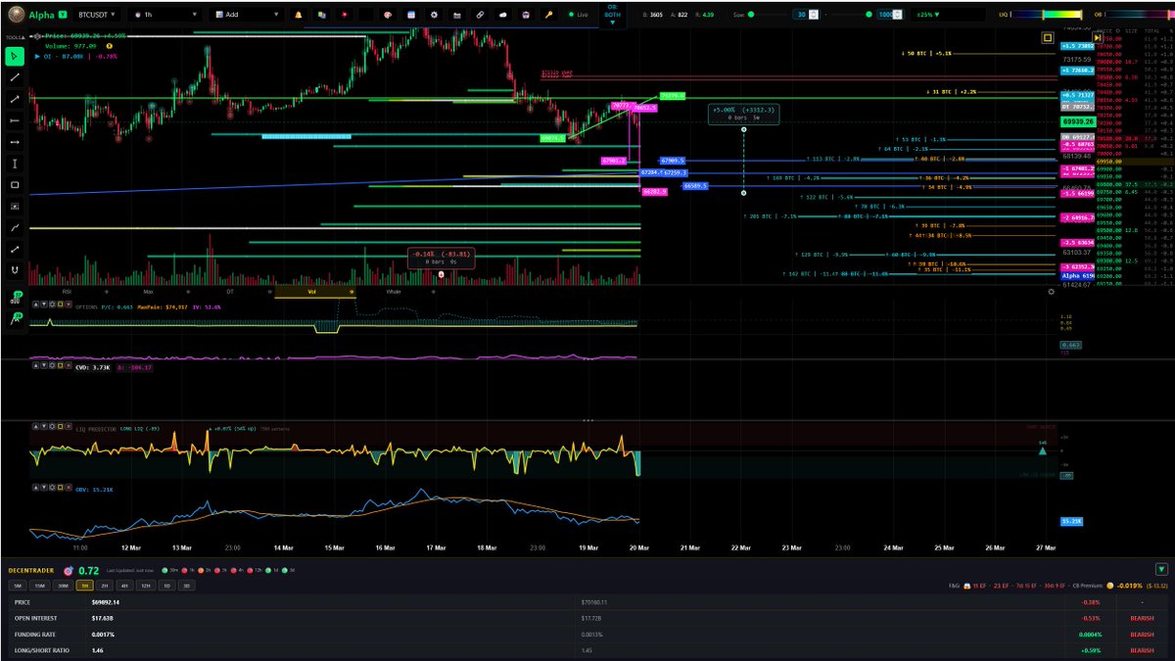Screen dimensions: 1175x661
Task: Select the cursor pointer tool
Action: point(15,56)
